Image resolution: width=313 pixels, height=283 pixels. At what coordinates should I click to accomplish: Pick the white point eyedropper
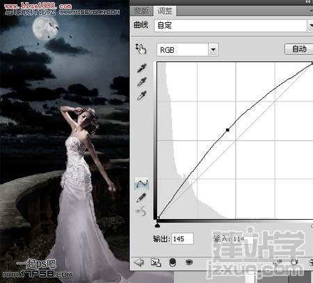pyautogui.click(x=142, y=95)
